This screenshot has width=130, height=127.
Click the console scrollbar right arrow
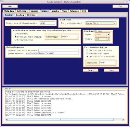[124, 120]
